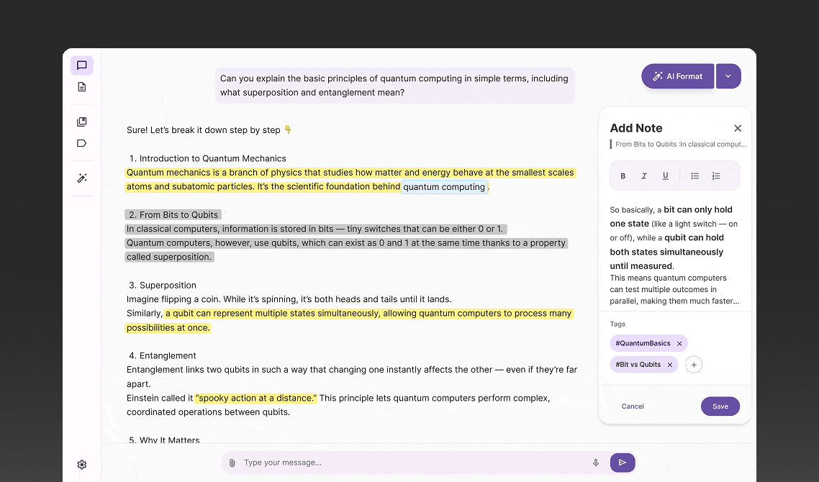Toggle bold formatting in note editor

coord(623,176)
